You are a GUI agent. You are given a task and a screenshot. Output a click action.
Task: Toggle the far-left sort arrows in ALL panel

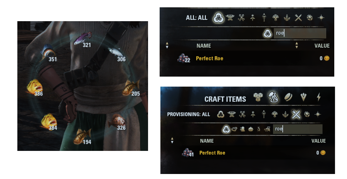pos(167,45)
